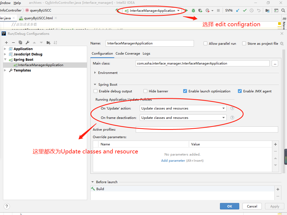Switch to the Logs tab
The image size is (287, 215).
click(x=146, y=54)
